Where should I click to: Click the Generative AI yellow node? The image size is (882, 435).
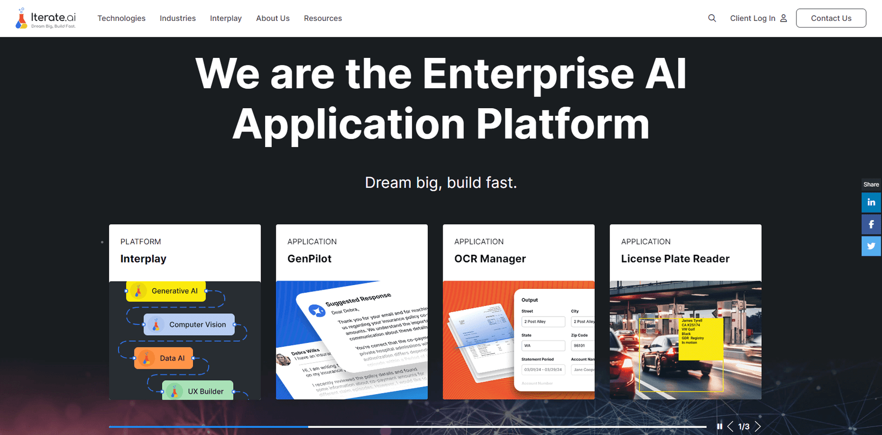[x=166, y=291]
